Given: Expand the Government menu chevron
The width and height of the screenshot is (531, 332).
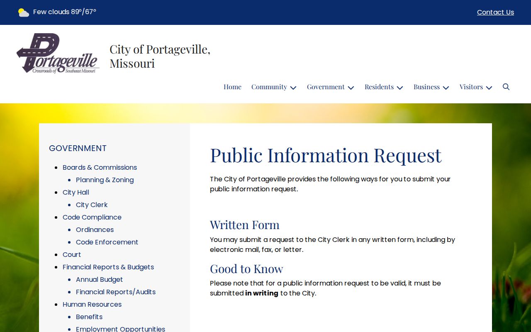Looking at the screenshot, I should [x=351, y=88].
